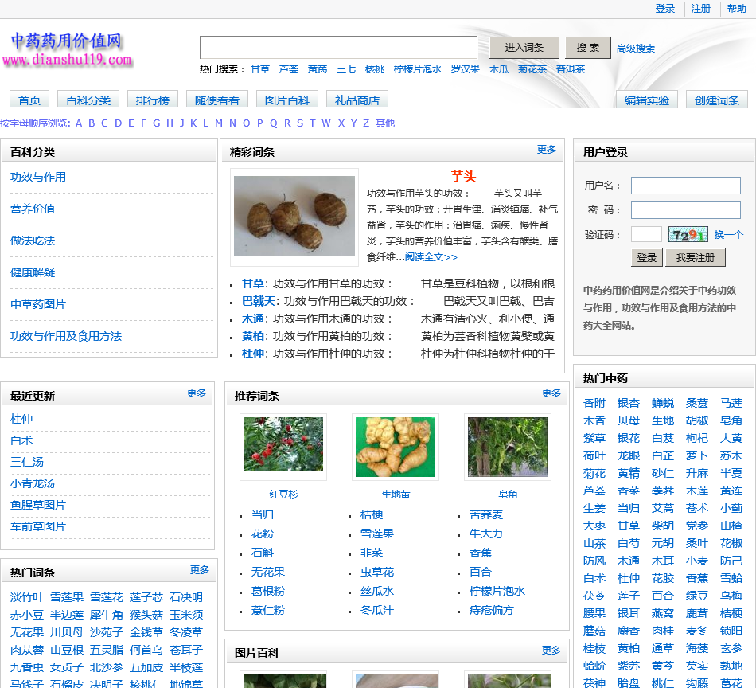This screenshot has height=688, width=756.
Task: Switch to the 排行榜 tab
Action: tap(152, 100)
